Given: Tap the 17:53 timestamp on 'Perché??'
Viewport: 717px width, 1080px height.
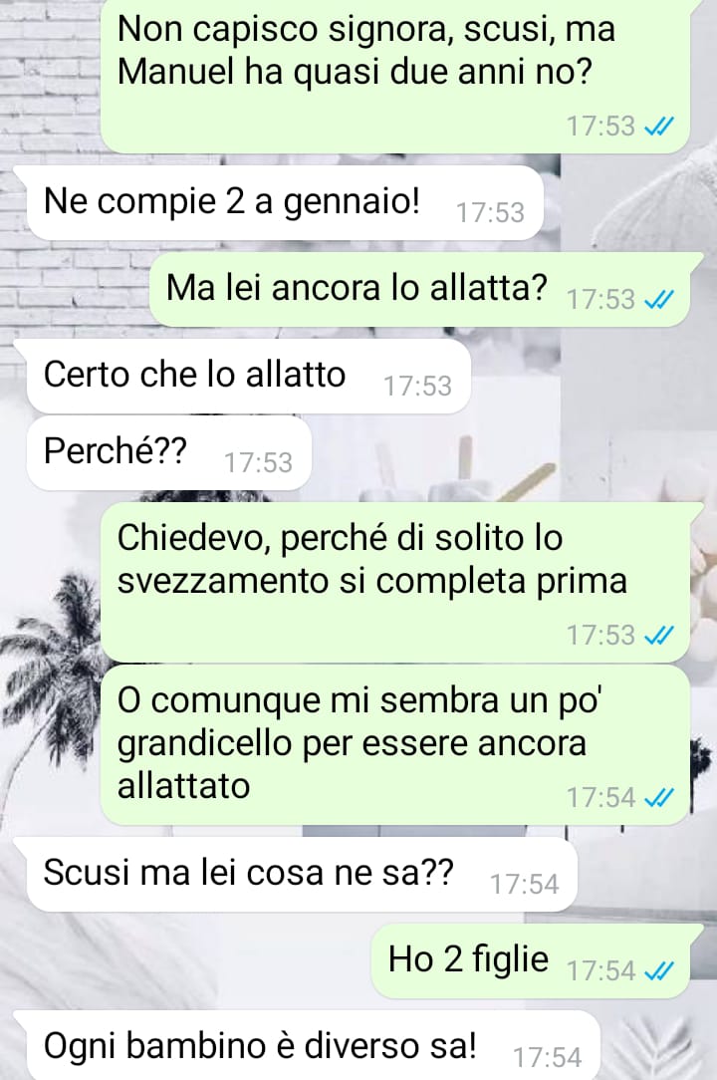Looking at the screenshot, I should [258, 463].
